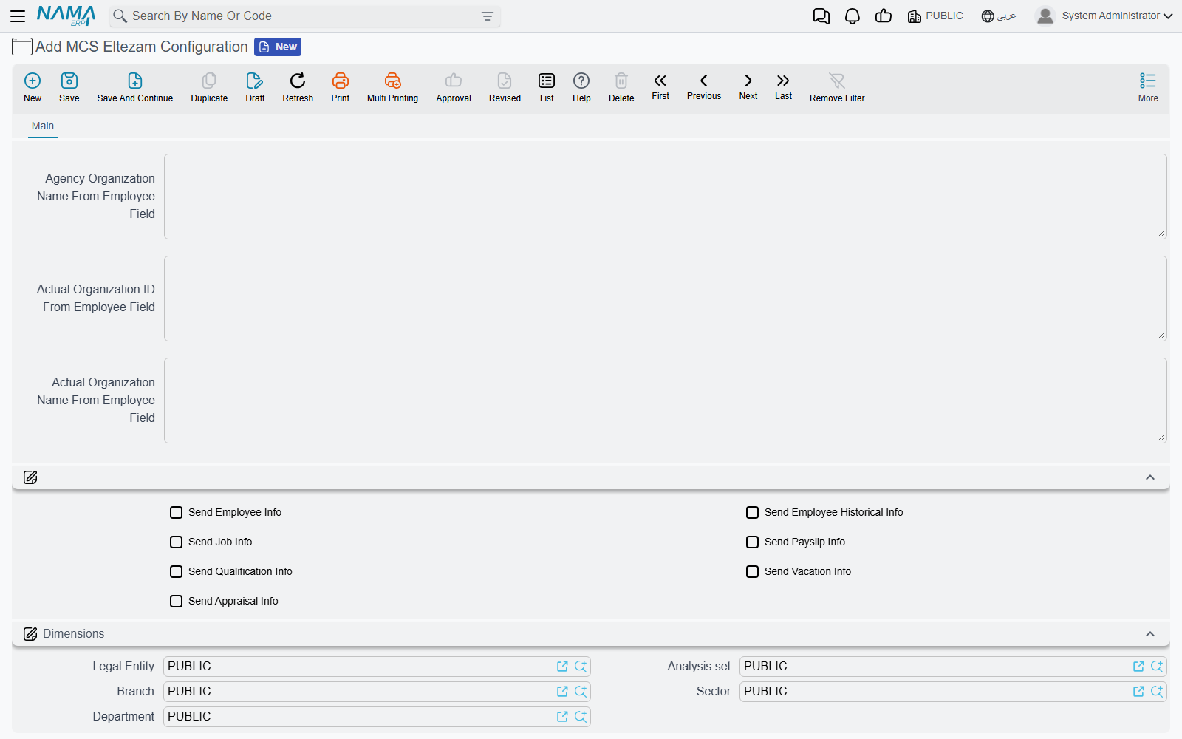Enable Send Appraisal Info
Image resolution: width=1182 pixels, height=739 pixels.
[x=176, y=601]
